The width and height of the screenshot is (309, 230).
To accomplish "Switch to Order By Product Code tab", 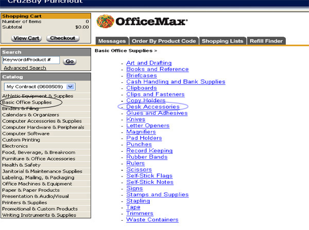I will tap(164, 41).
